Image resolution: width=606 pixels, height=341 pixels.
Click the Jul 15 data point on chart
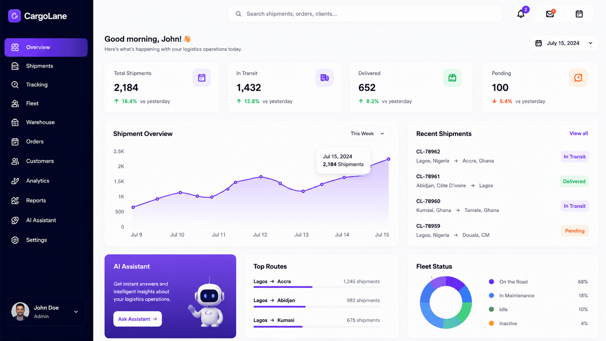click(389, 159)
